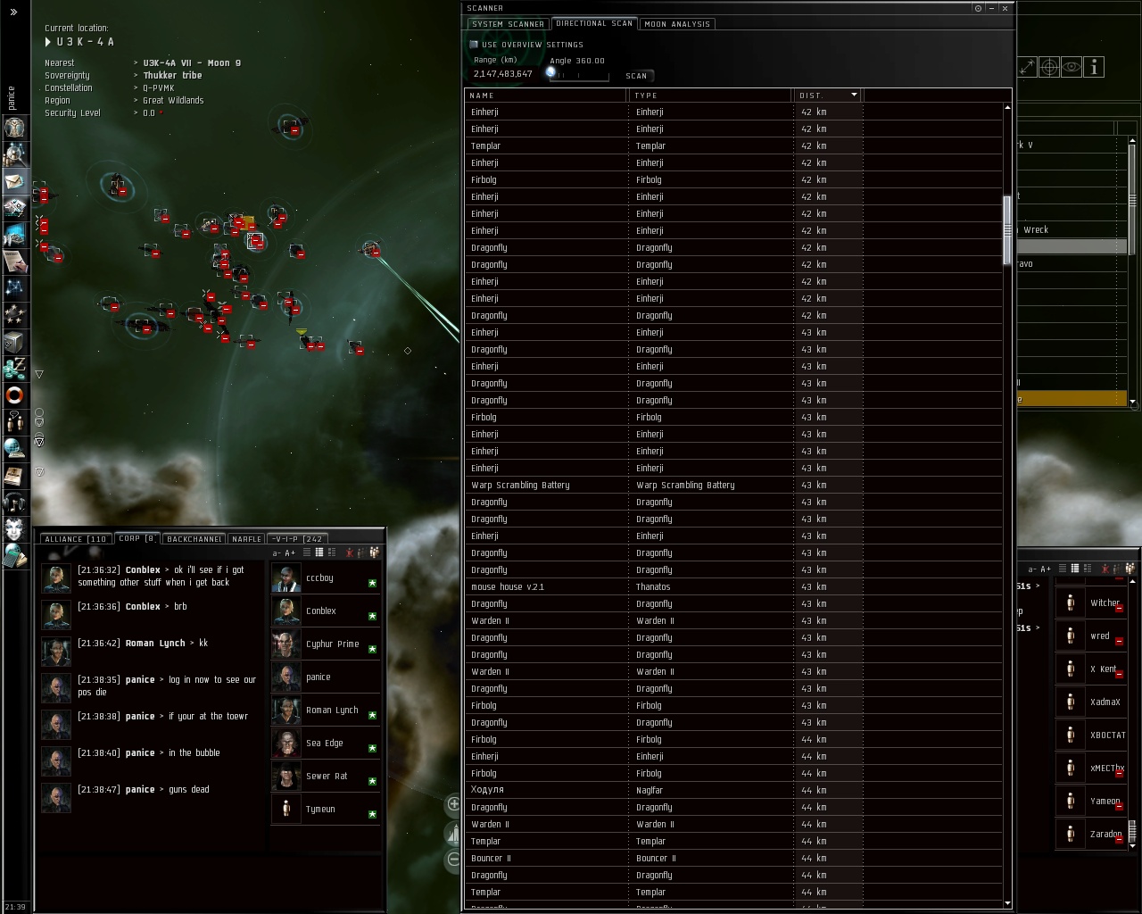
Task: Open the wallet coins icon
Action: tap(14, 369)
